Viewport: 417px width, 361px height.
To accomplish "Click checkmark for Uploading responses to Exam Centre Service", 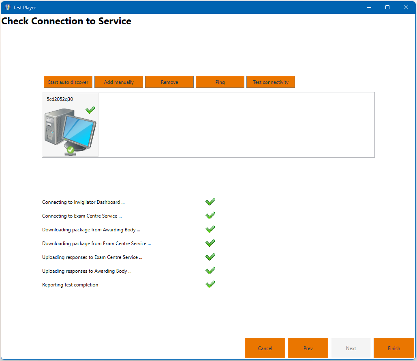I will (210, 257).
